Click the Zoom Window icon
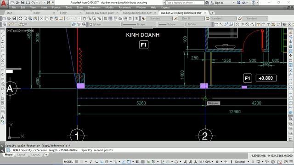This screenshot has height=165, width=294. click(94, 18)
